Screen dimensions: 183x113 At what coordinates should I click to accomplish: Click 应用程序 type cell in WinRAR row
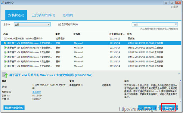(x=60, y=39)
